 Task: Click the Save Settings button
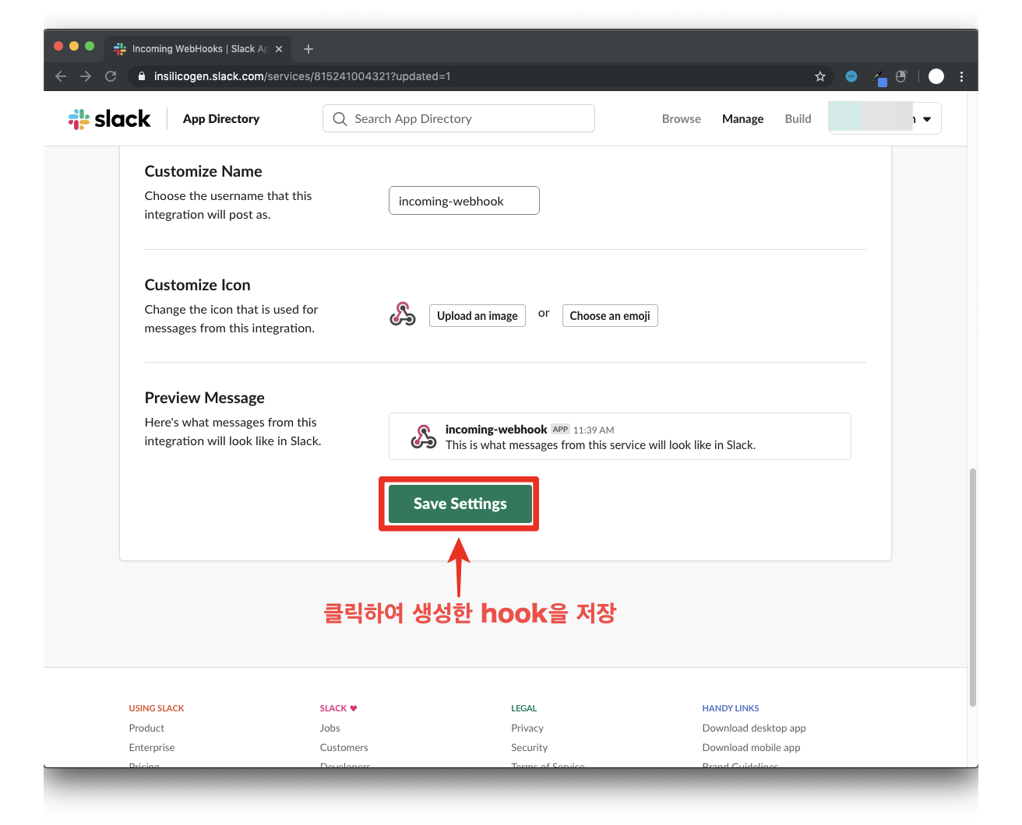pyautogui.click(x=460, y=504)
